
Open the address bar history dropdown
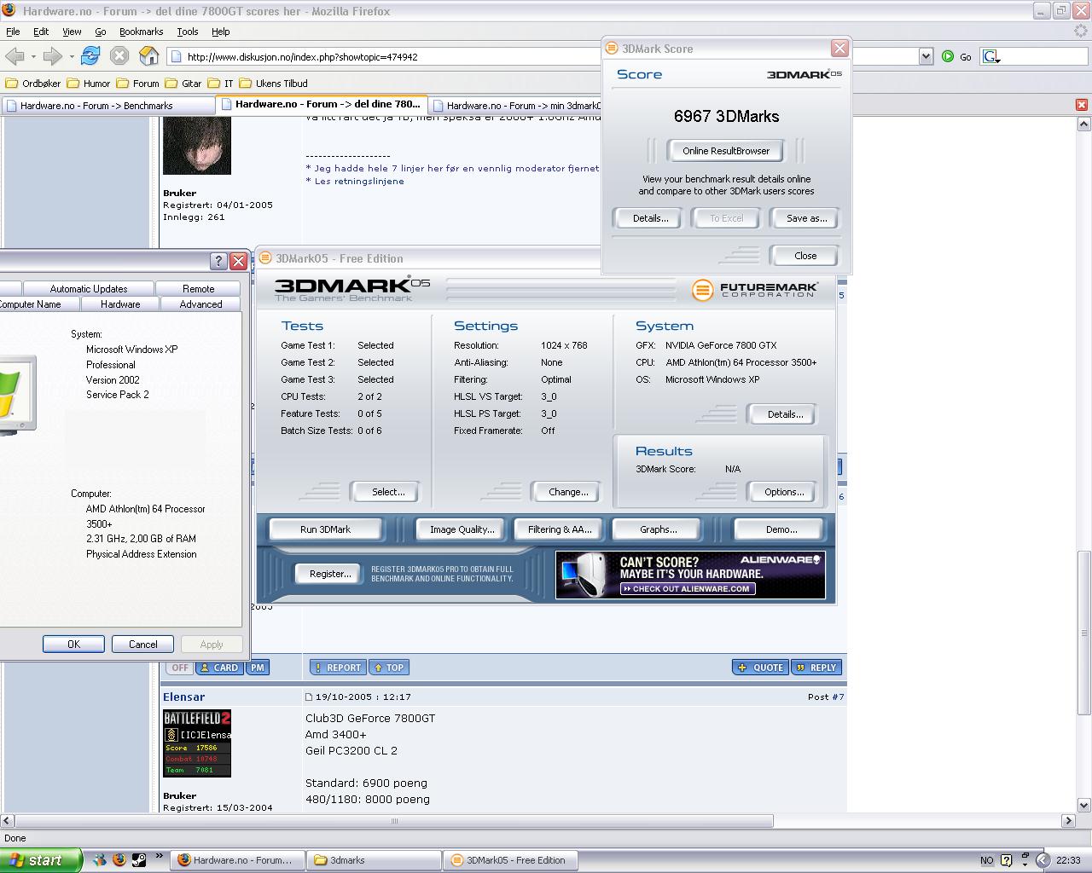click(x=926, y=56)
